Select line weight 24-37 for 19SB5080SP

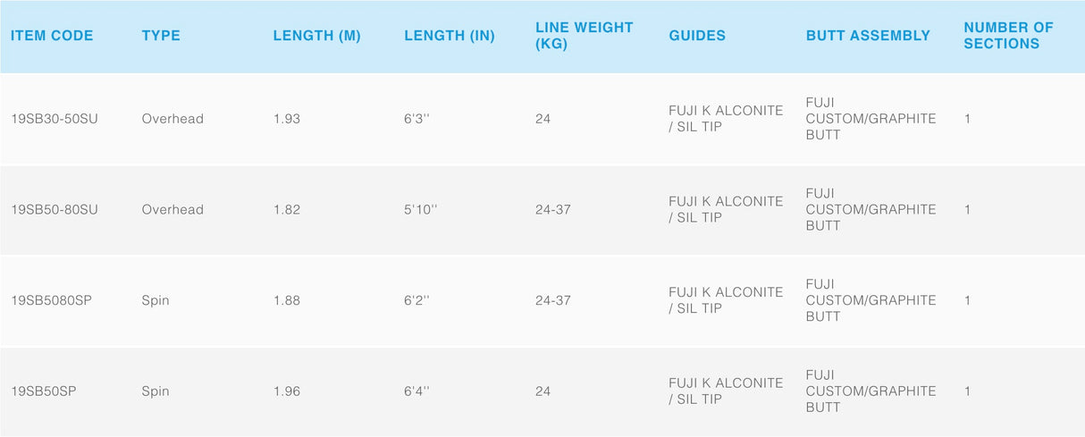click(552, 300)
